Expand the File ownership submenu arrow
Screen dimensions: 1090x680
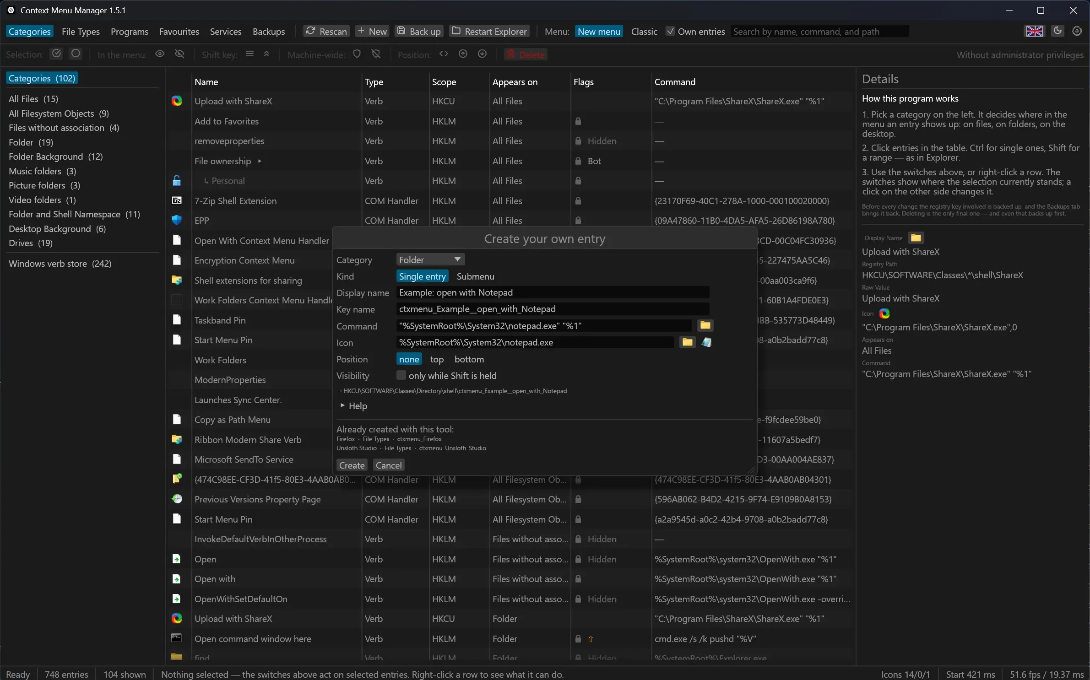260,161
